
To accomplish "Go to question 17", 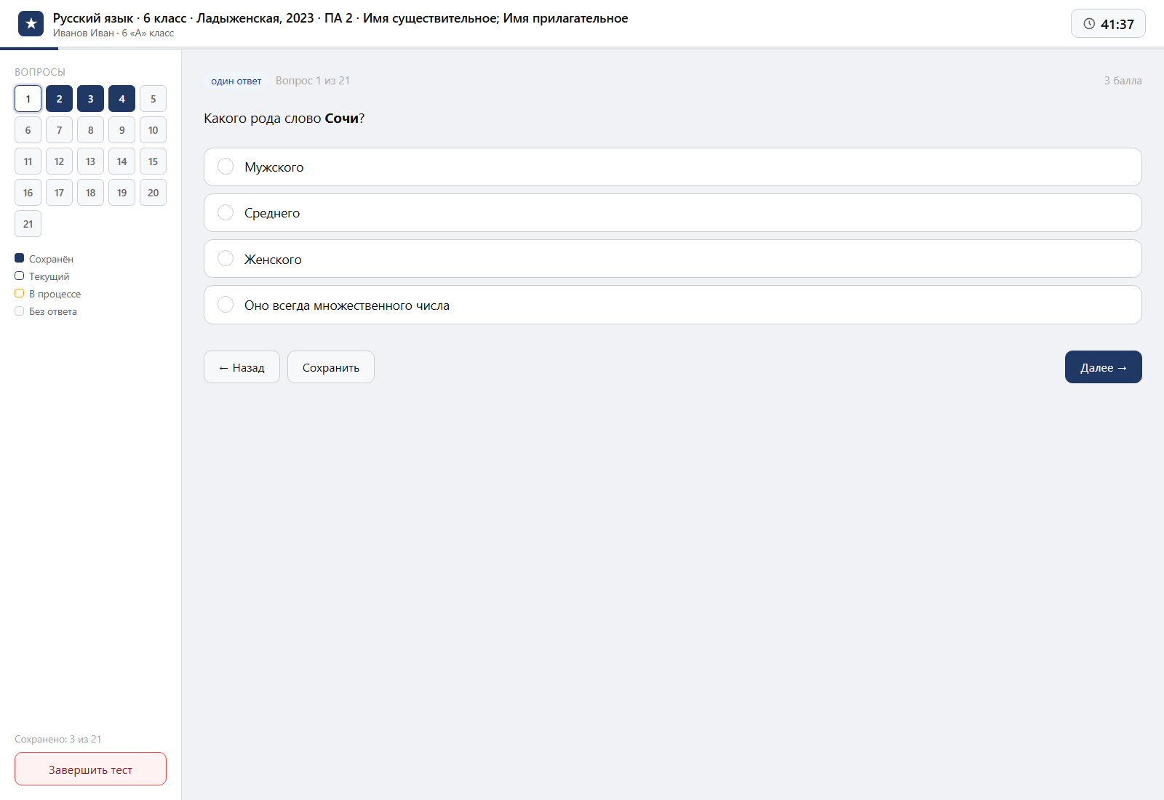I will click(59, 193).
